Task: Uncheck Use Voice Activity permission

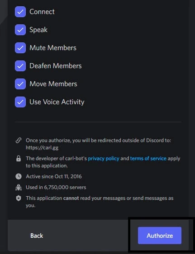Action: coord(20,102)
